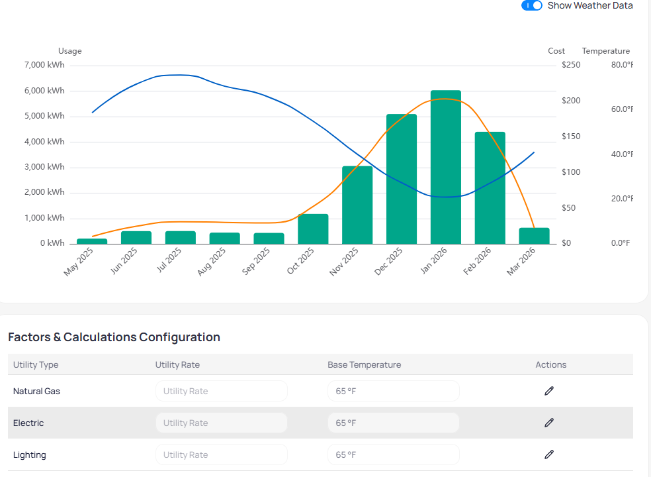Viewport: 651px width, 477px height.
Task: Click the 'Electric' row label
Action: click(x=28, y=423)
